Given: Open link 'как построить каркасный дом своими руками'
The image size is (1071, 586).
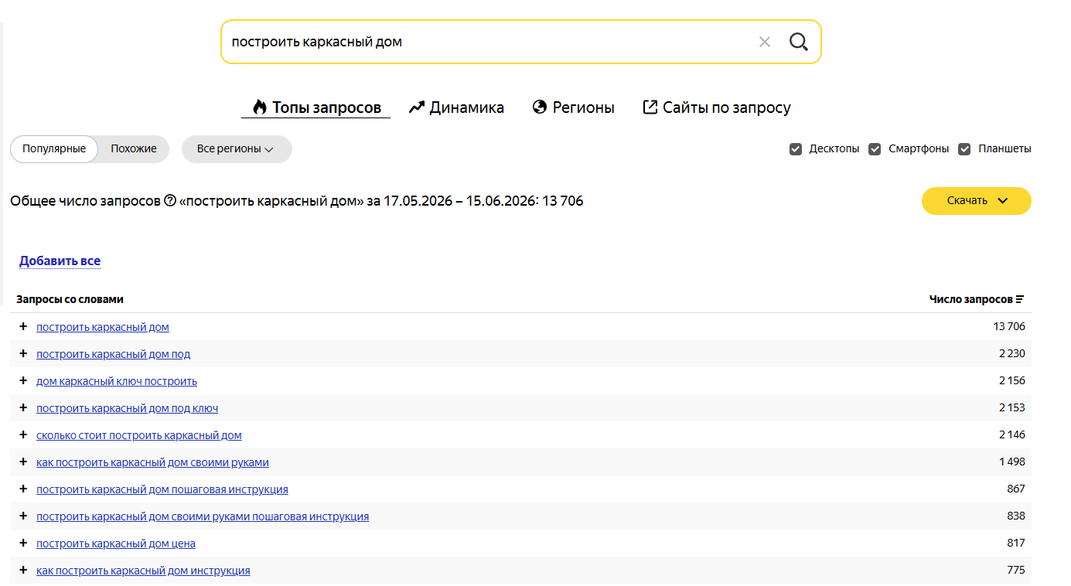Looking at the screenshot, I should [152, 462].
